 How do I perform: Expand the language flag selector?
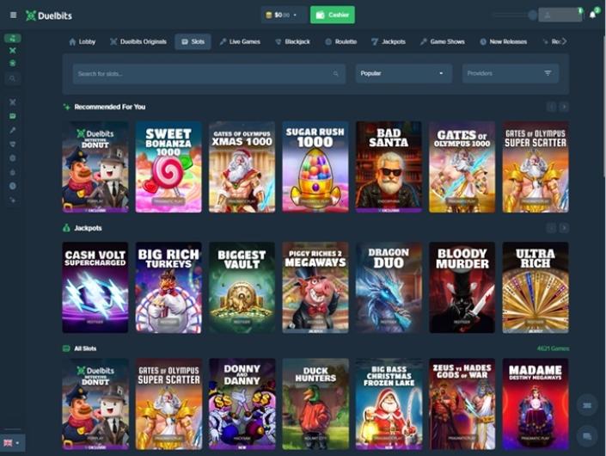tap(12, 442)
